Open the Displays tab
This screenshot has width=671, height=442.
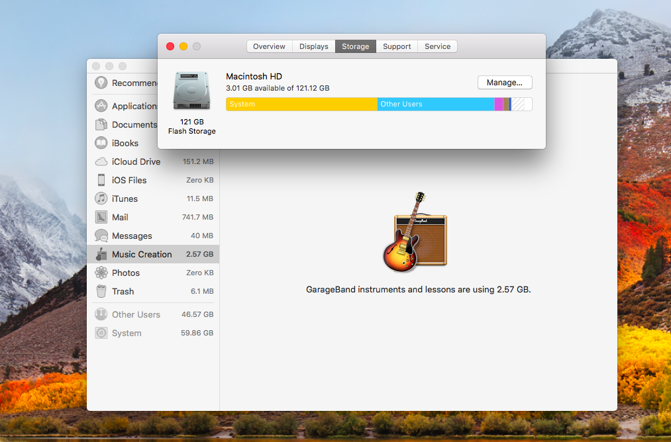(x=314, y=46)
